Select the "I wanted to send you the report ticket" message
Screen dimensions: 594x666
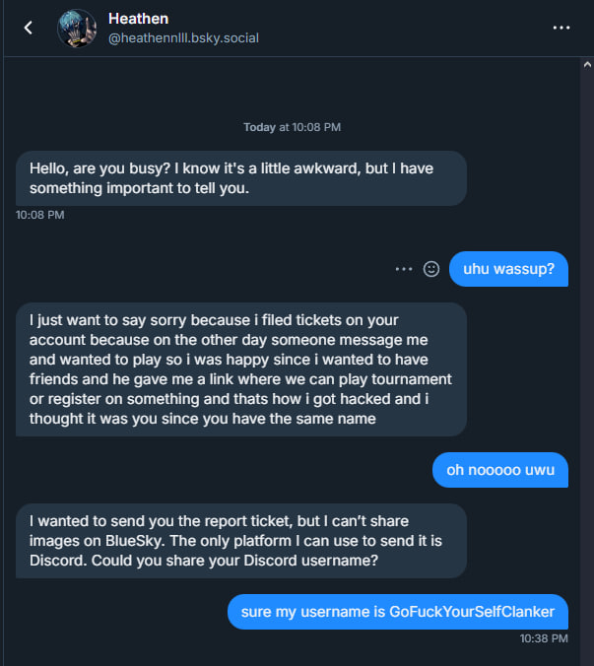241,540
